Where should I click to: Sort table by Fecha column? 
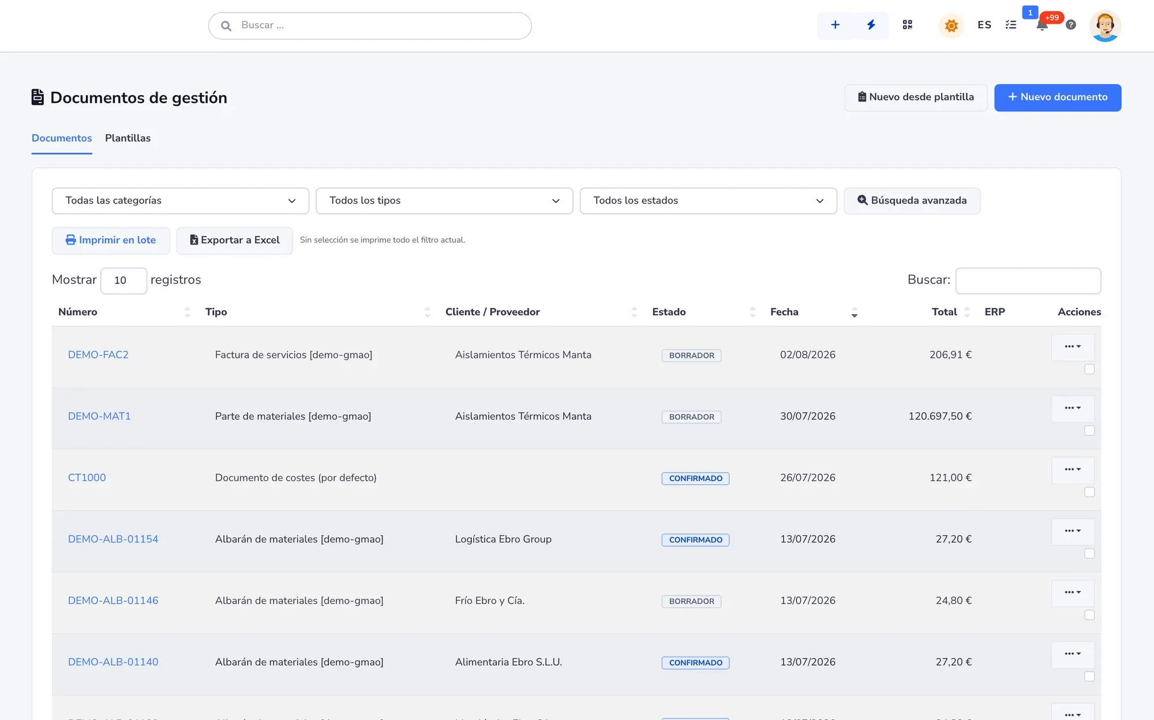[814, 312]
